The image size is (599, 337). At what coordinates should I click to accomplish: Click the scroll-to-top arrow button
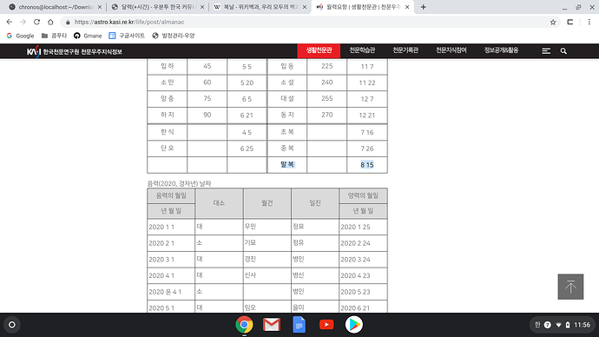570,287
